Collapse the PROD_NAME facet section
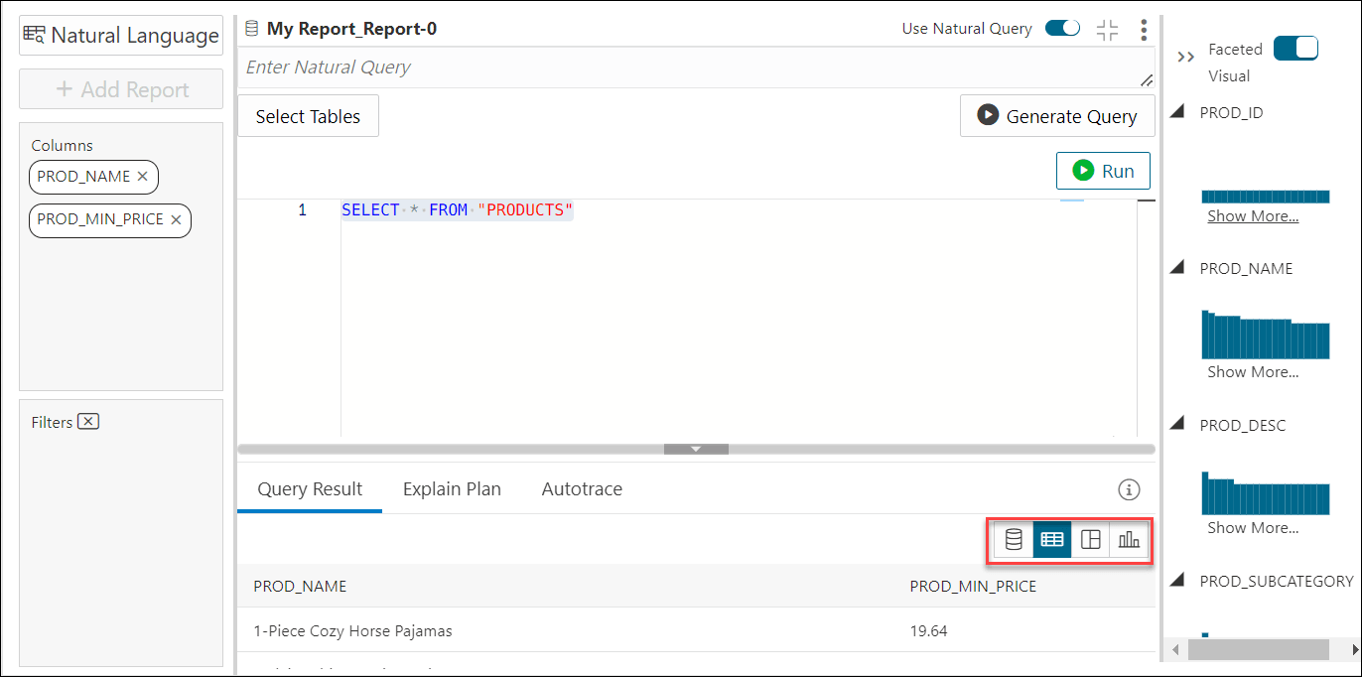This screenshot has width=1362, height=677. (1177, 268)
